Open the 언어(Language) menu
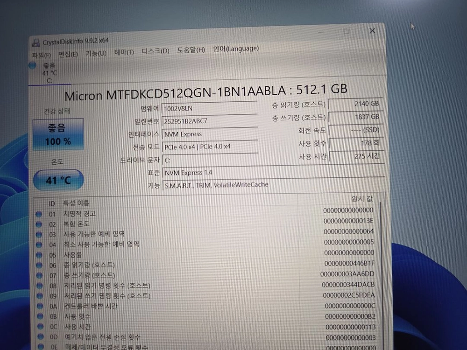Viewport: 467px width, 350px height. (x=236, y=49)
